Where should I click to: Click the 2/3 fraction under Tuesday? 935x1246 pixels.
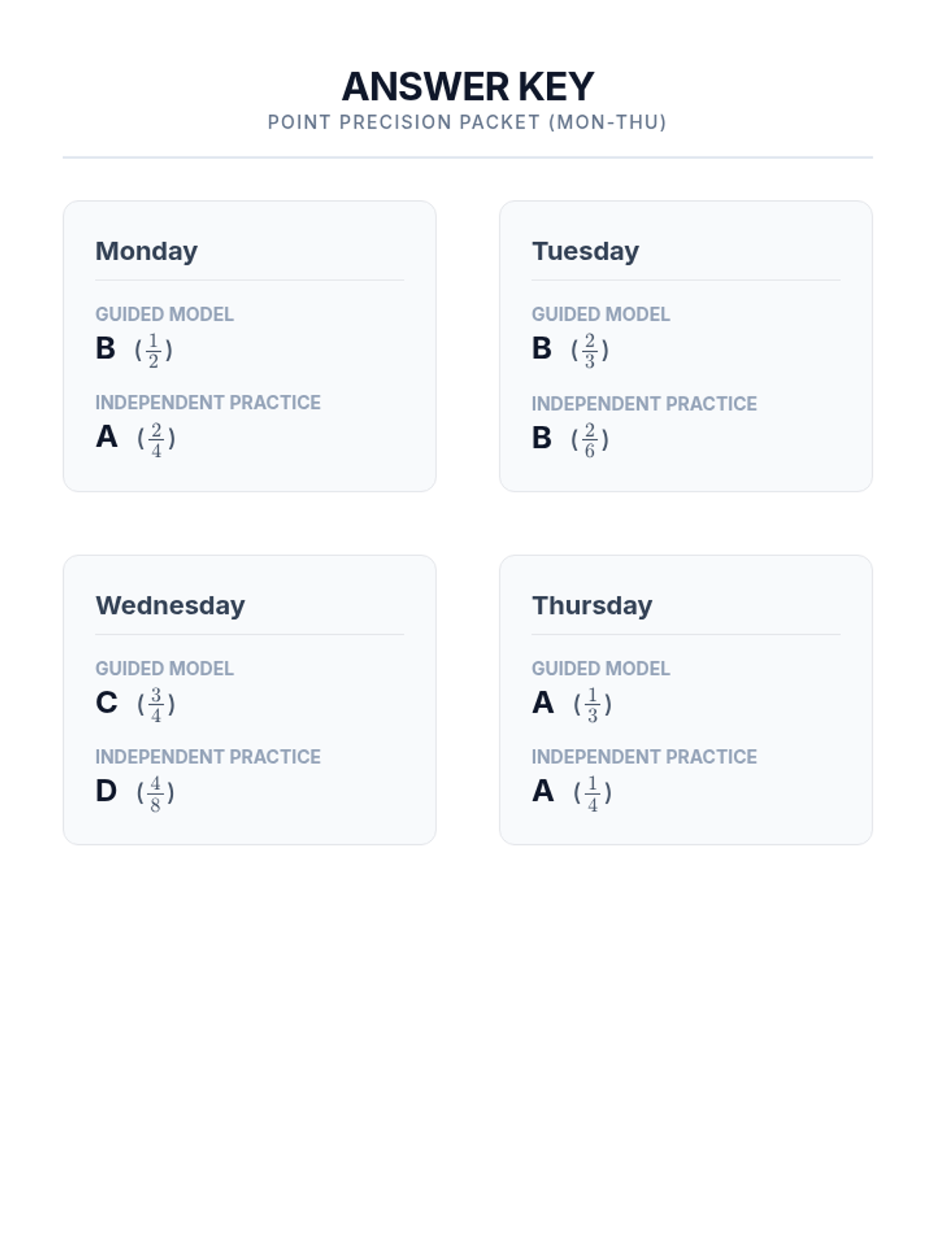coord(590,350)
